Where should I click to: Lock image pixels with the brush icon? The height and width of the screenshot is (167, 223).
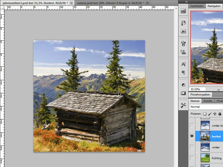[x=210, y=114]
